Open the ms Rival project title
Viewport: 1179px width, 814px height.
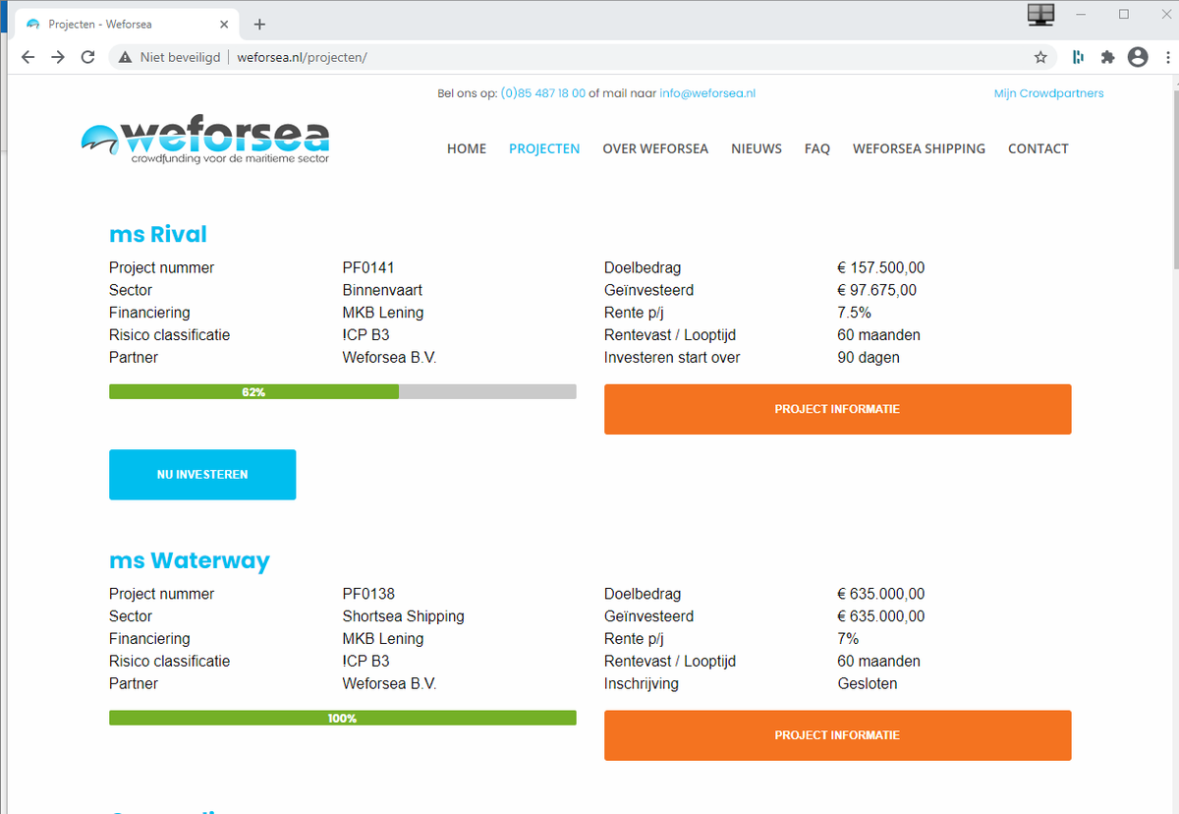pyautogui.click(x=158, y=234)
